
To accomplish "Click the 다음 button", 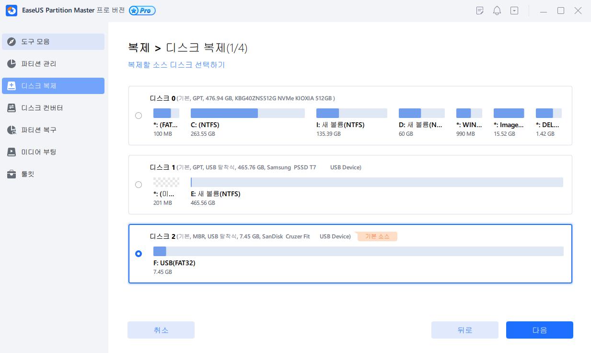I will [539, 330].
